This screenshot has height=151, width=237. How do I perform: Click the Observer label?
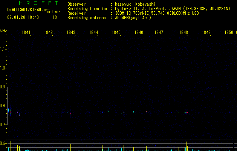coord(76,4)
